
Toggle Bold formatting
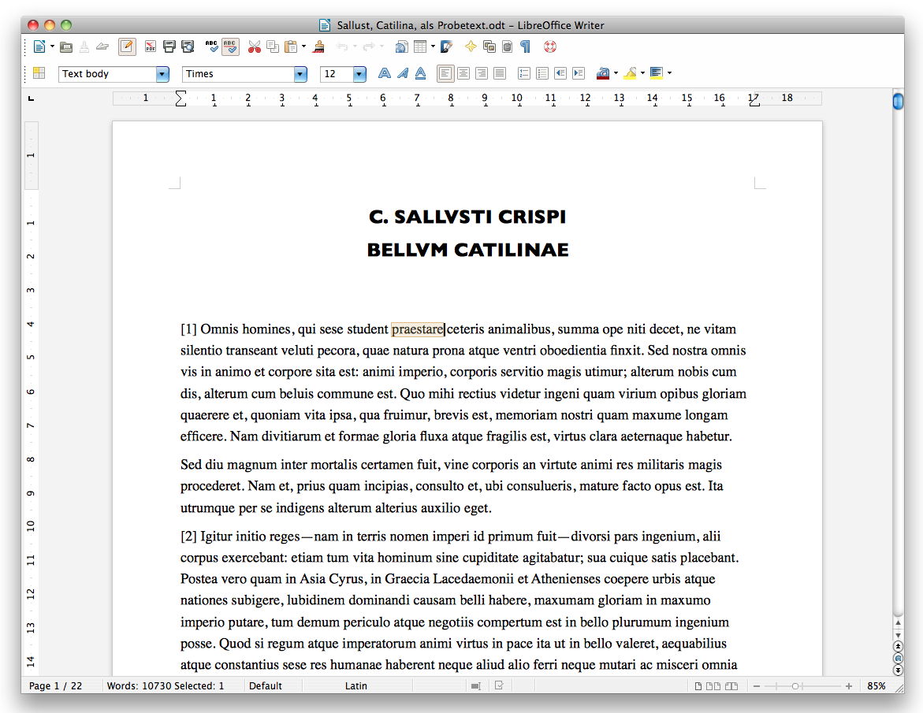click(x=385, y=73)
